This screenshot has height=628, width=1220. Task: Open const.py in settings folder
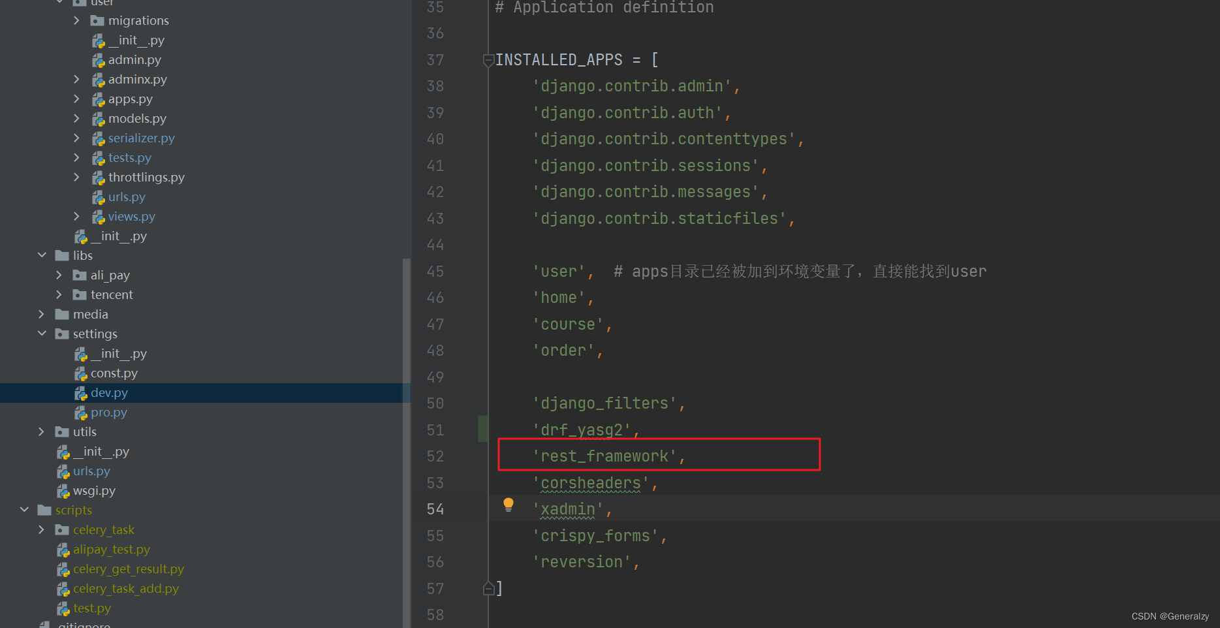(114, 373)
